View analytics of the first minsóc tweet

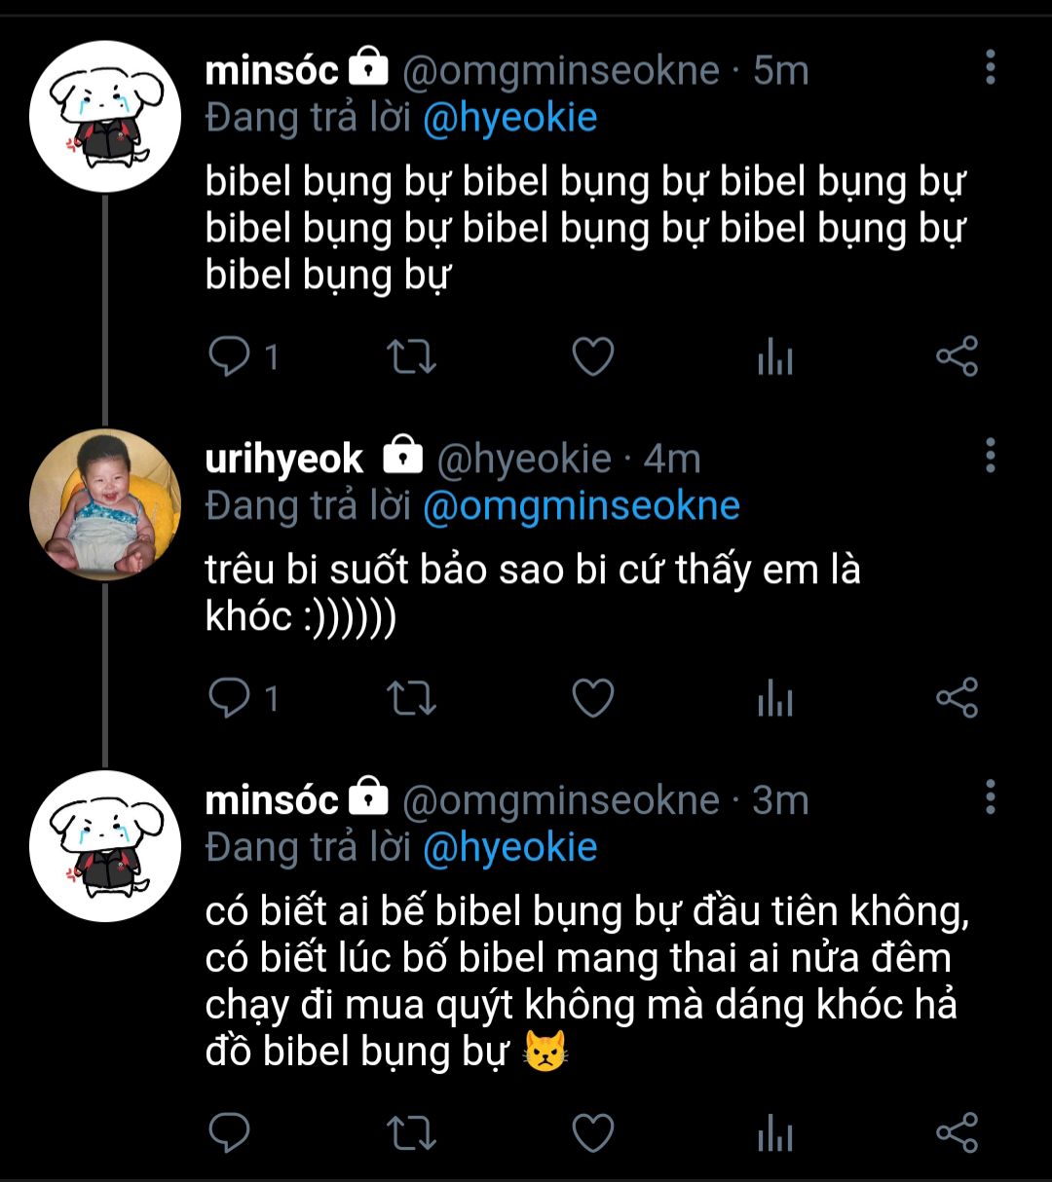(775, 358)
